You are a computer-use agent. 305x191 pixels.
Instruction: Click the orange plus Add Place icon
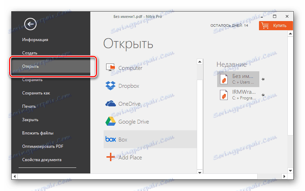110,157
